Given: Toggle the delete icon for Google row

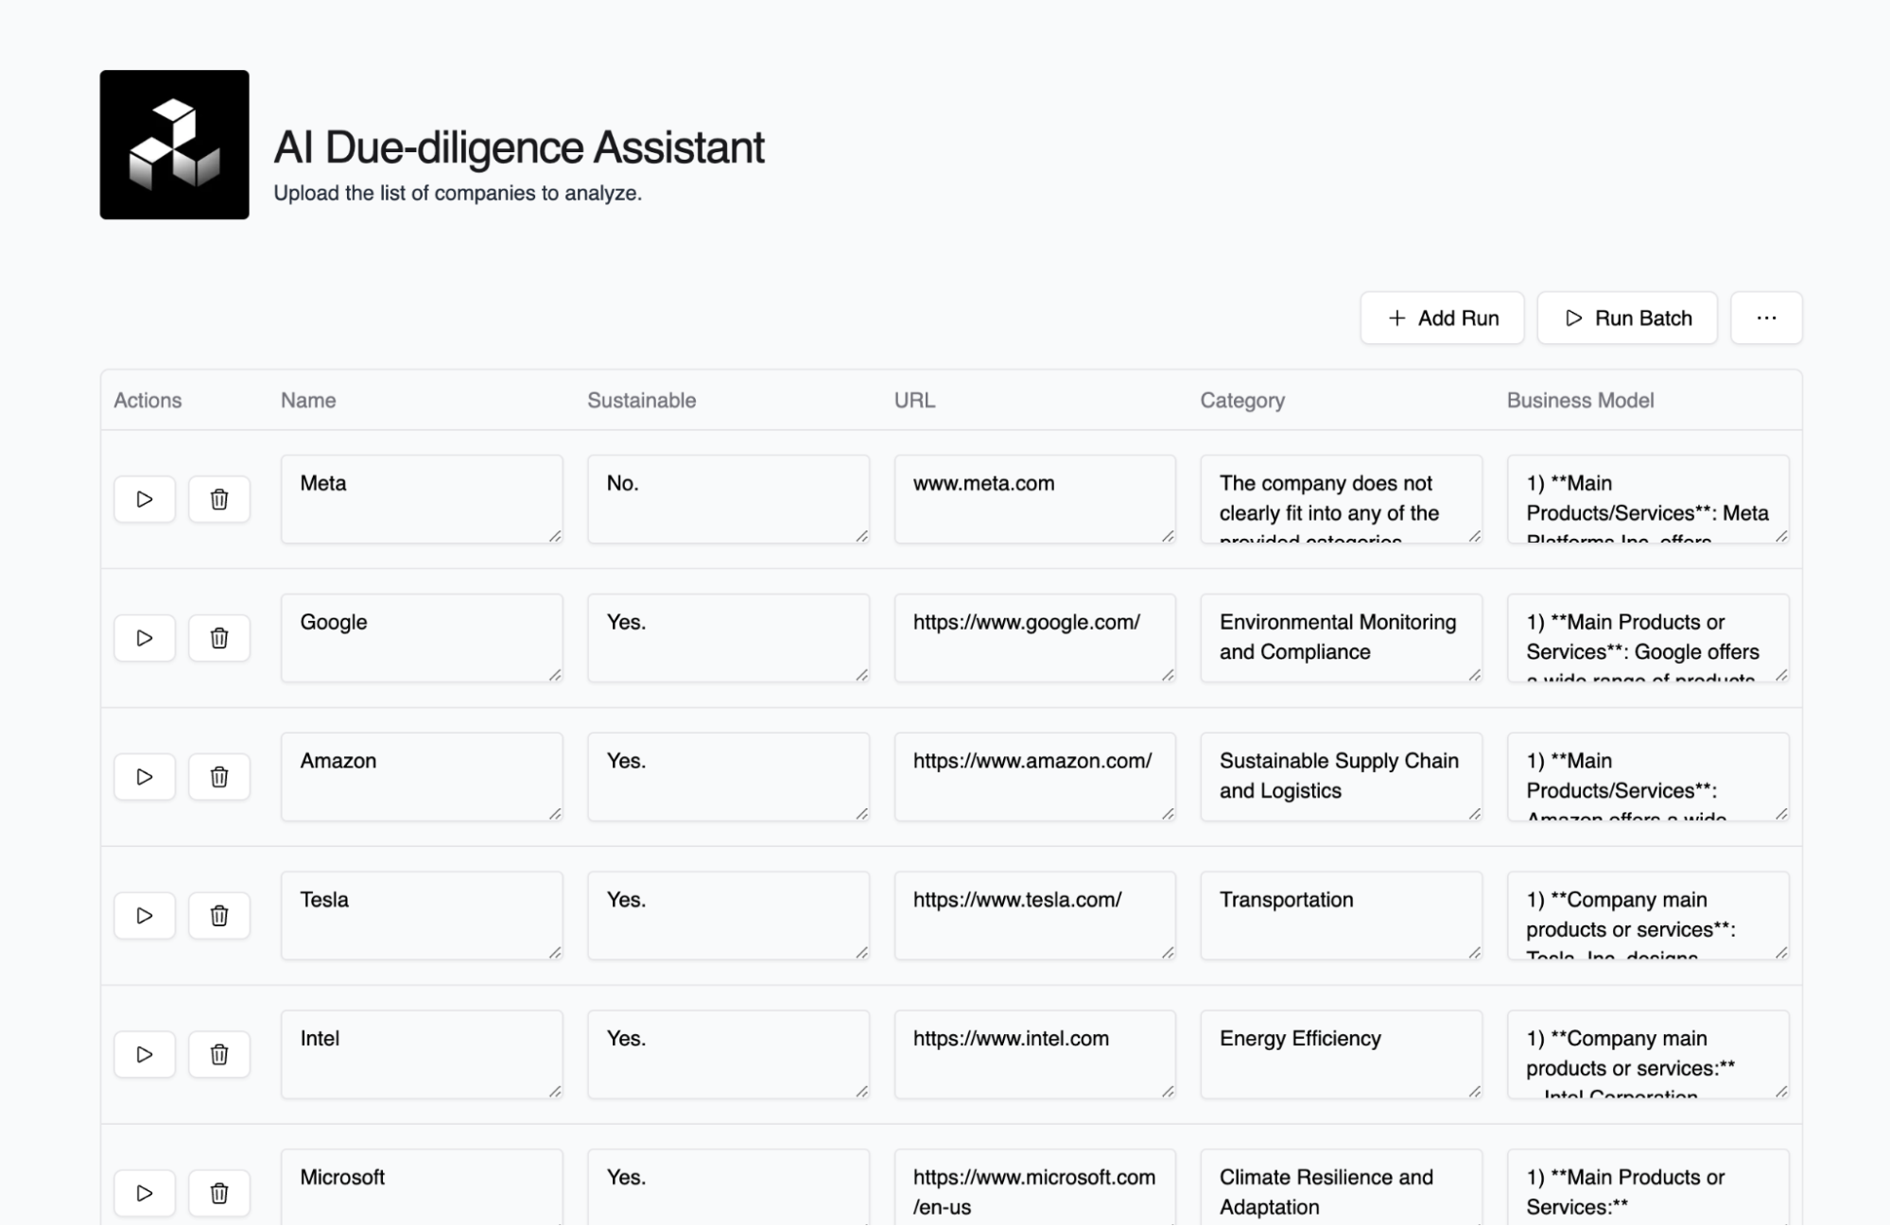Looking at the screenshot, I should pyautogui.click(x=217, y=636).
